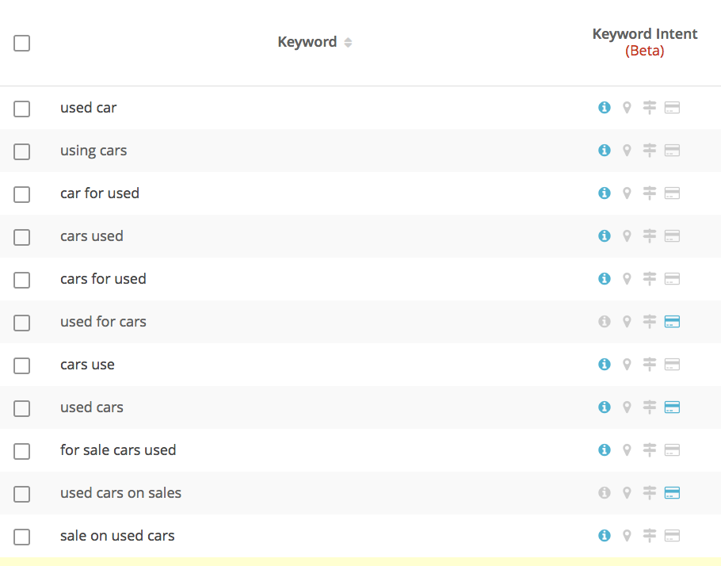Image resolution: width=721 pixels, height=566 pixels.
Task: Check the box for 'cars use'
Action: (x=21, y=365)
